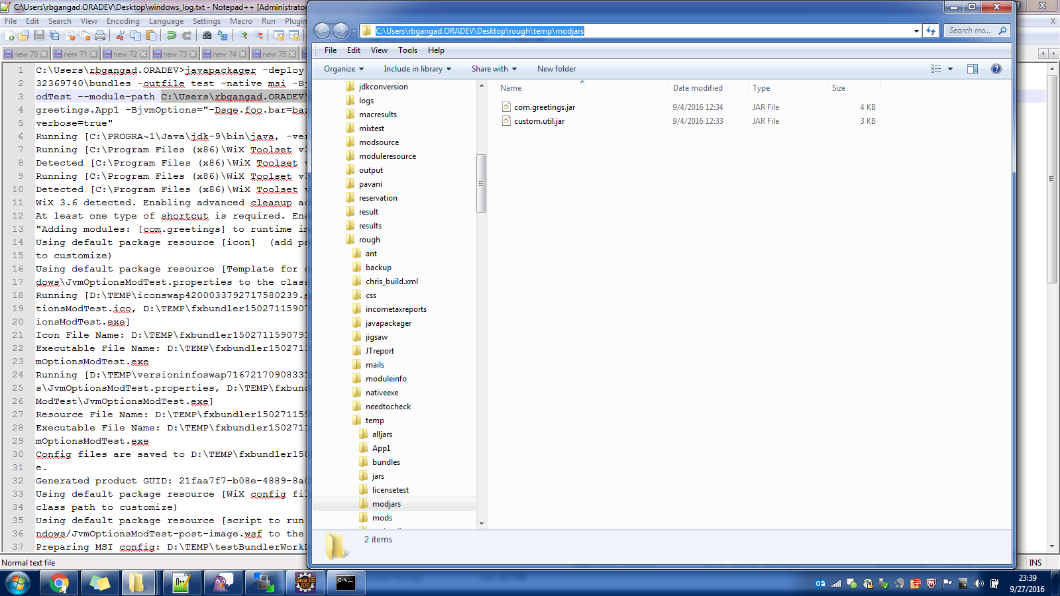Click Explorer's refresh button beside address bar
The width and height of the screenshot is (1060, 596).
pyautogui.click(x=931, y=30)
